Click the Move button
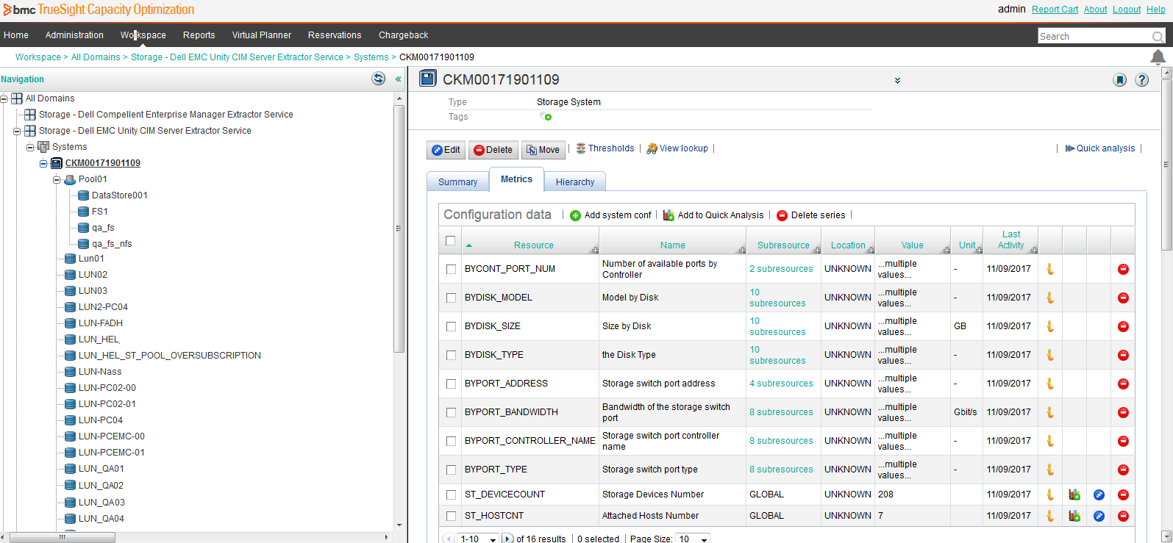 543,150
